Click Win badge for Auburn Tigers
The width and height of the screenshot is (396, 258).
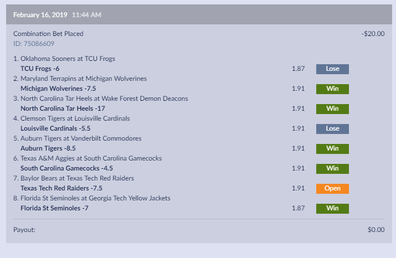332,148
